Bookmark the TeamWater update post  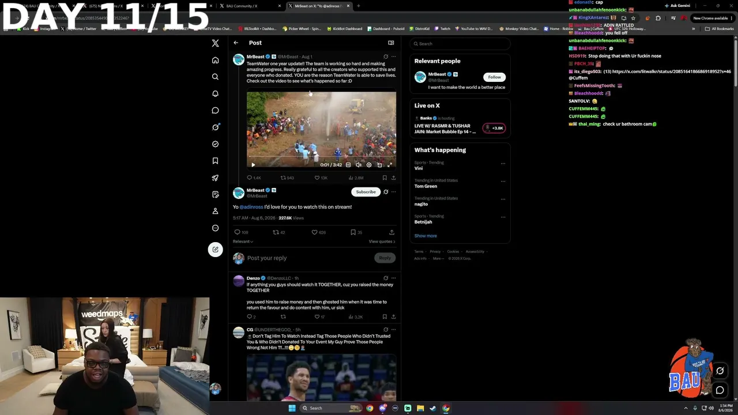click(385, 178)
